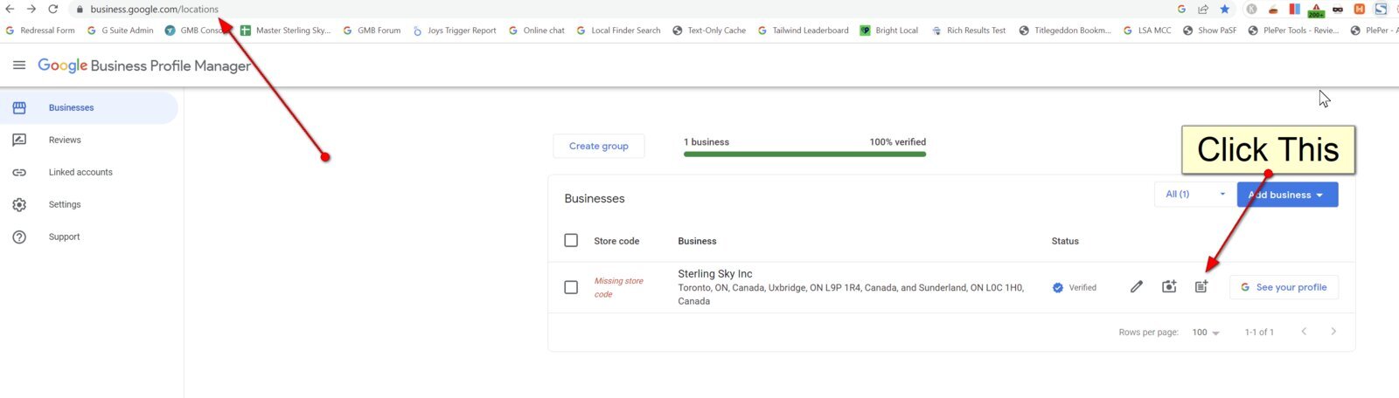Screen dimensions: 1399x398
Task: Click the browser forward arrow
Action: pyautogui.click(x=31, y=9)
